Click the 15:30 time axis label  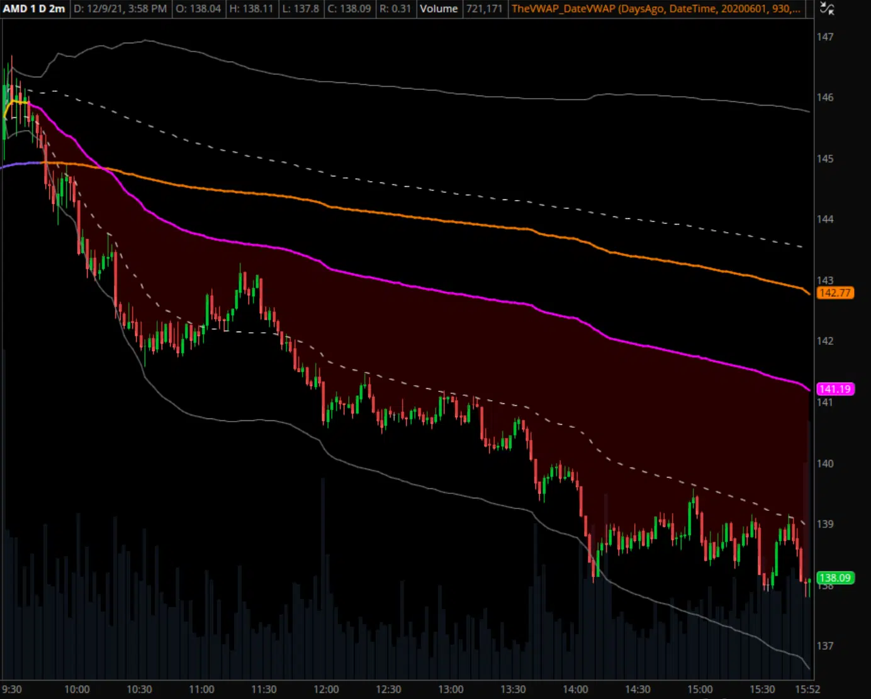(762, 690)
